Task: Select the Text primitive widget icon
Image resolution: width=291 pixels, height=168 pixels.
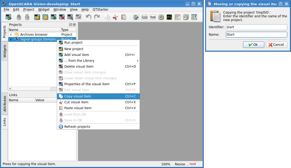Action: pyautogui.click(x=153, y=17)
